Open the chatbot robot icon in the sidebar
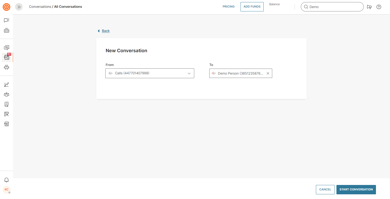 click(x=6, y=67)
